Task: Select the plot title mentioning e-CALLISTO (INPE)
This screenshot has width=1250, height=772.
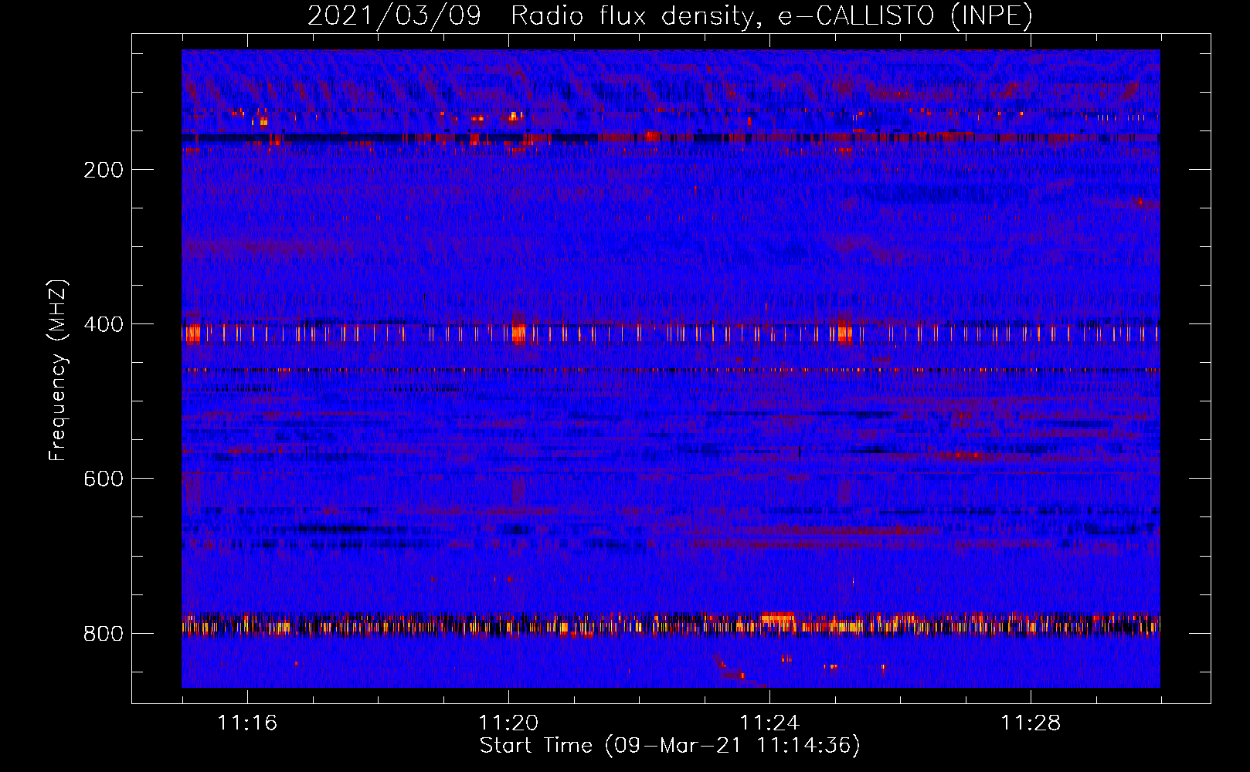Action: (670, 16)
